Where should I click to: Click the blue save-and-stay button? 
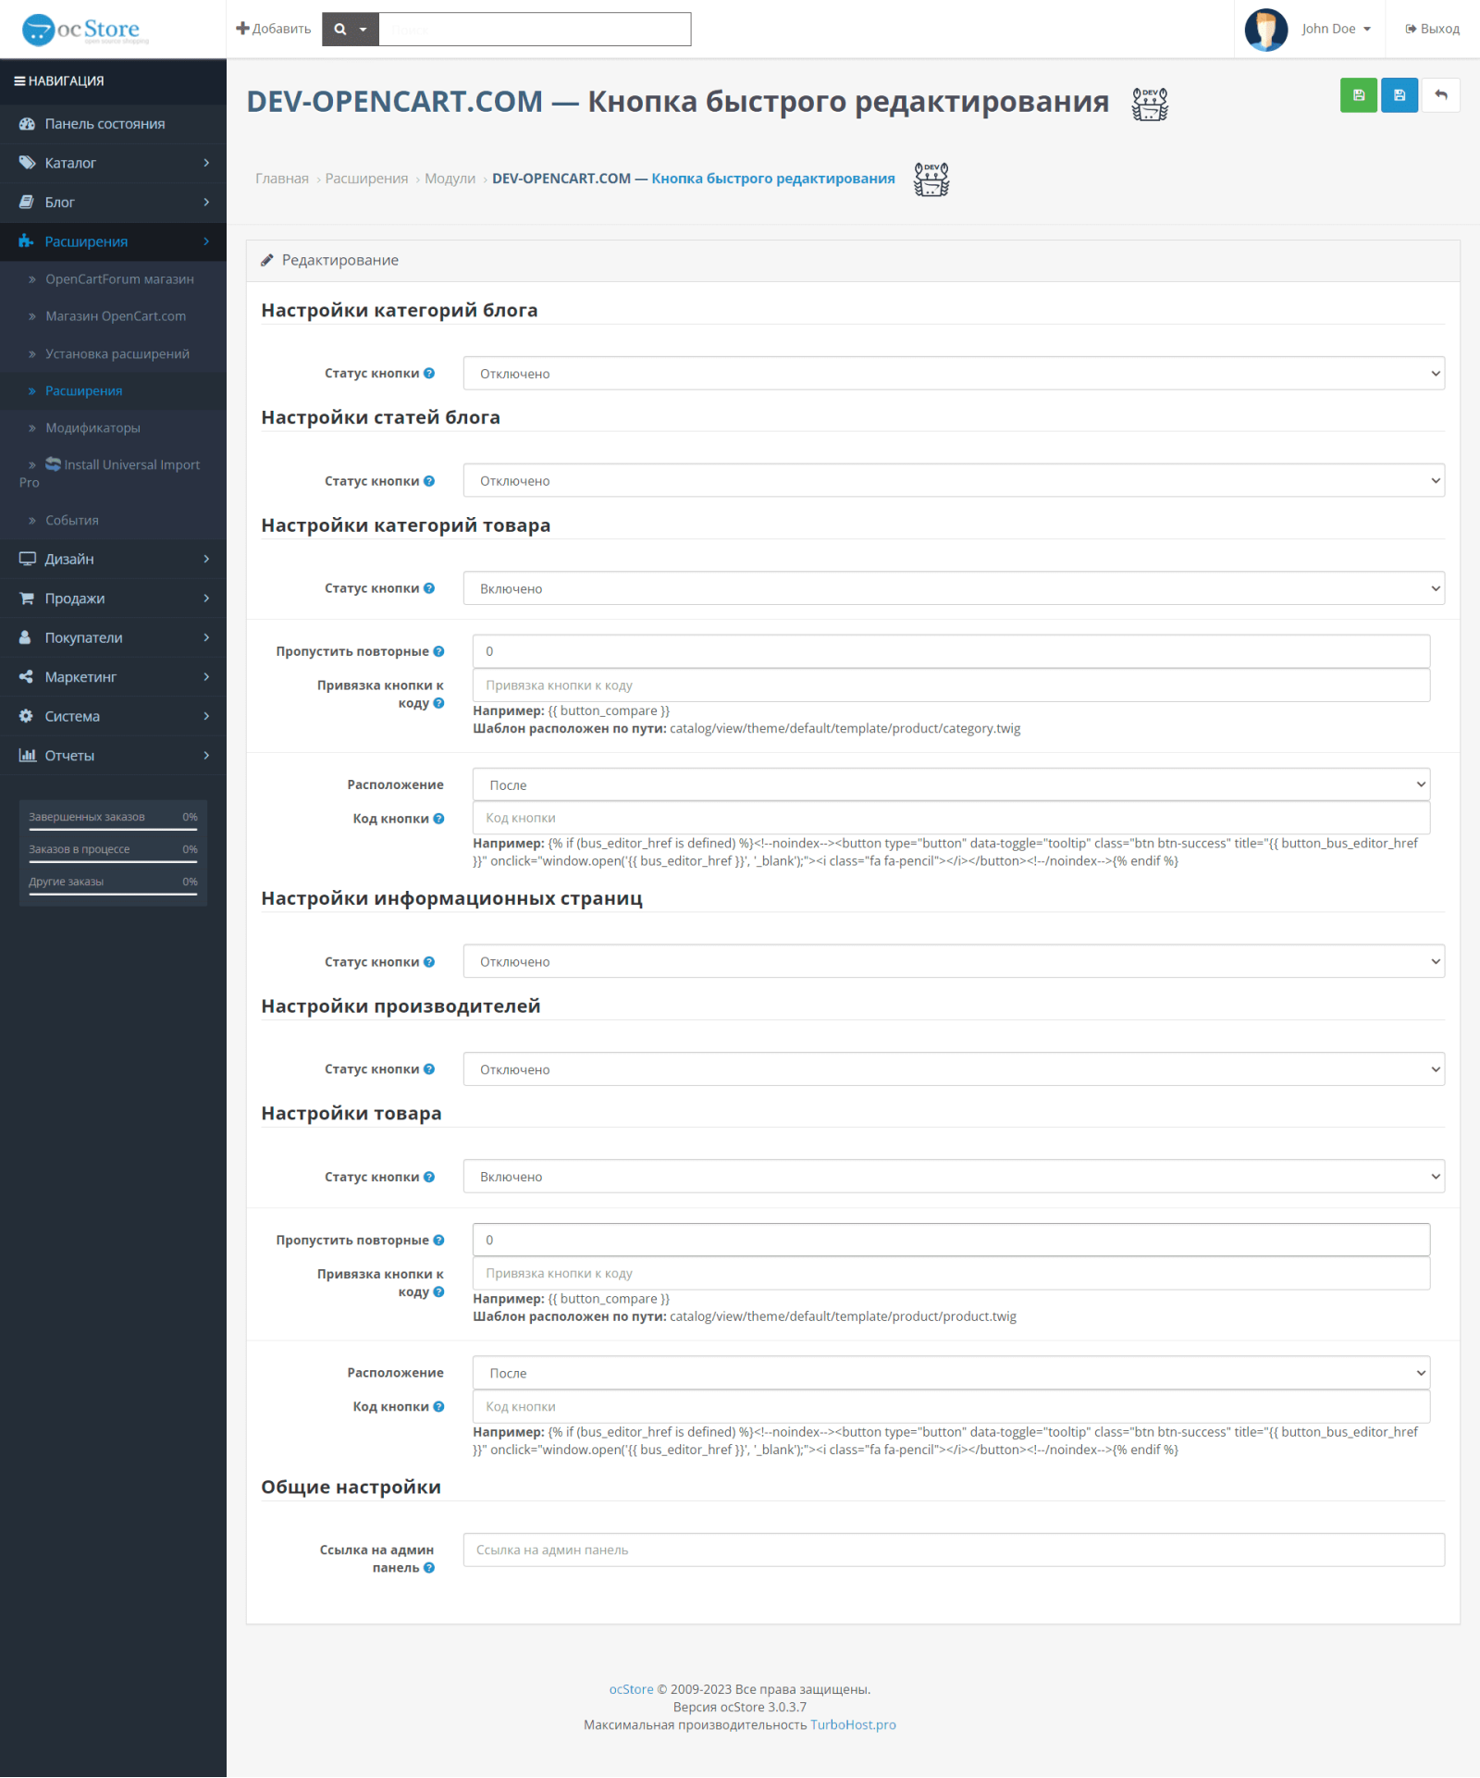coord(1399,95)
